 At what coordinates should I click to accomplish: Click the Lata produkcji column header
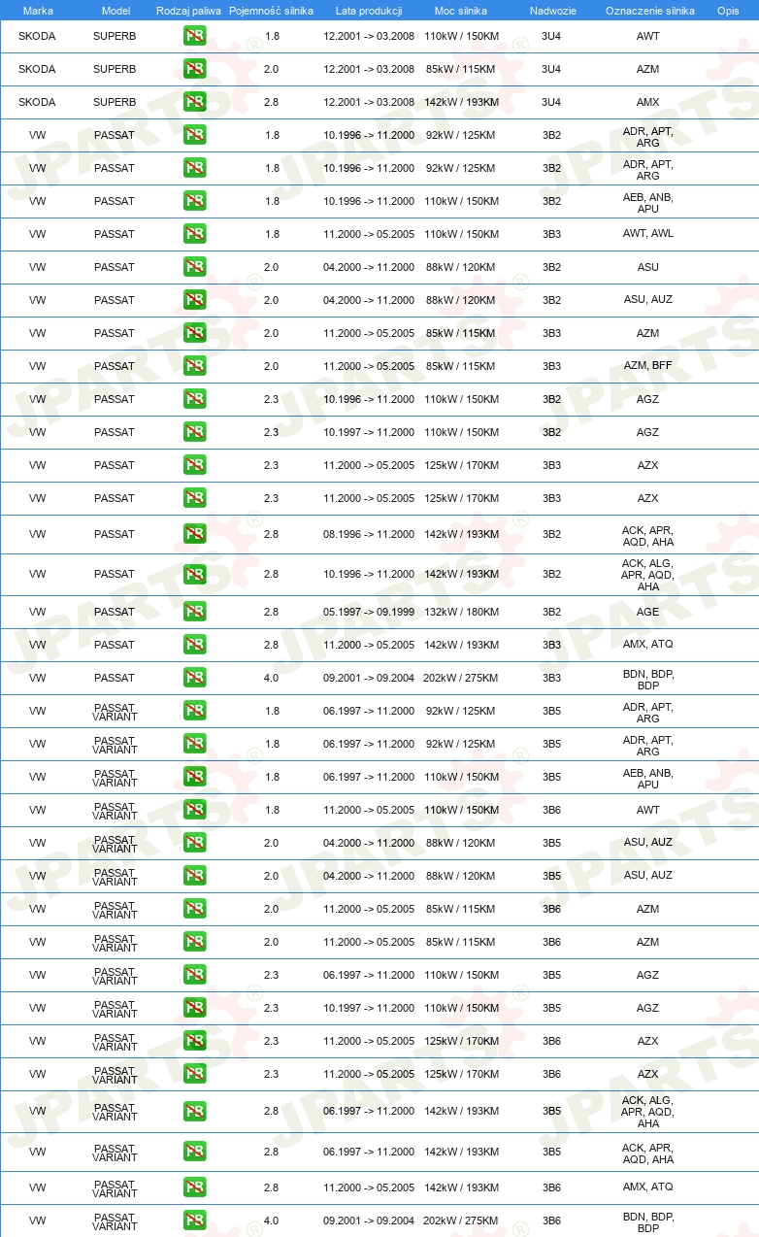(x=369, y=11)
